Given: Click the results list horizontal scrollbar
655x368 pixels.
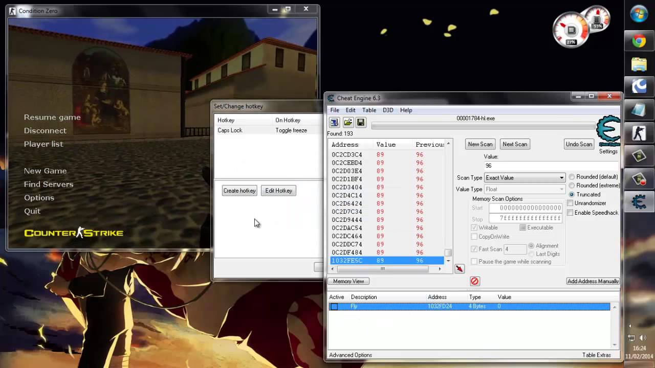Looking at the screenshot, I should coord(386,269).
